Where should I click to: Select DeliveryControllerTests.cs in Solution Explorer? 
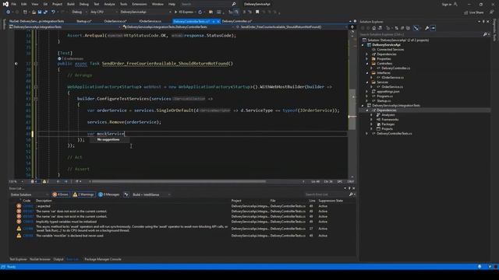point(395,133)
